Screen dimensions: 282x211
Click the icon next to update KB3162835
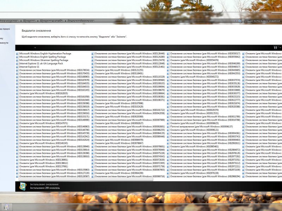pos(18,93)
